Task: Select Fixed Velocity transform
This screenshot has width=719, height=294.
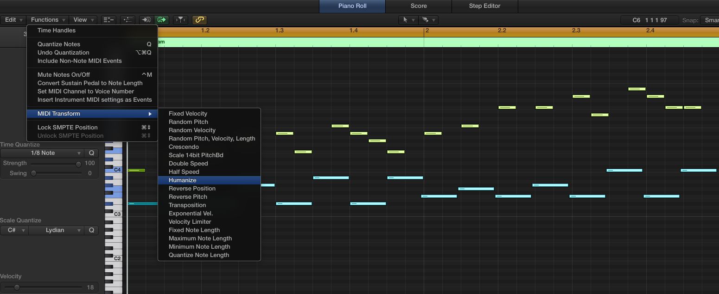Action: click(209, 114)
